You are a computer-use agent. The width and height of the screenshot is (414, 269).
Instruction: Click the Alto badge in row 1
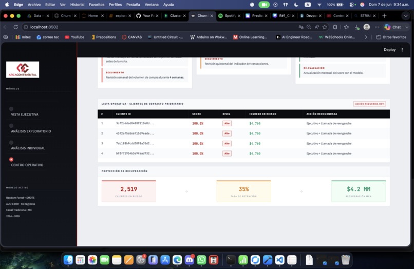pos(227,123)
